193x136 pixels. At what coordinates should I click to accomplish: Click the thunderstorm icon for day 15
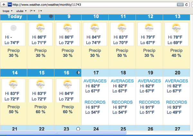41,84
